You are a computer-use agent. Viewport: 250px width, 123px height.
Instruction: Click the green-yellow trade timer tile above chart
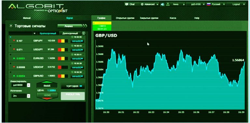click(x=102, y=26)
